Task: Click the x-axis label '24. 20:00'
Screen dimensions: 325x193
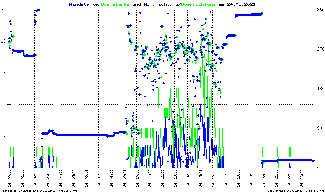Action: (x=264, y=178)
